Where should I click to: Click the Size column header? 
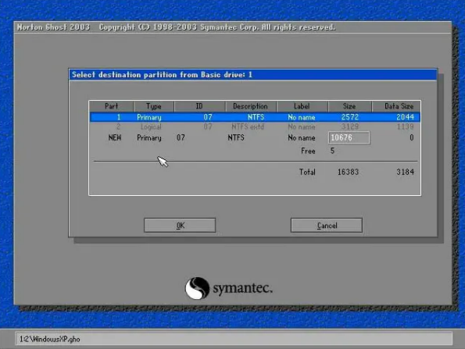(349, 106)
